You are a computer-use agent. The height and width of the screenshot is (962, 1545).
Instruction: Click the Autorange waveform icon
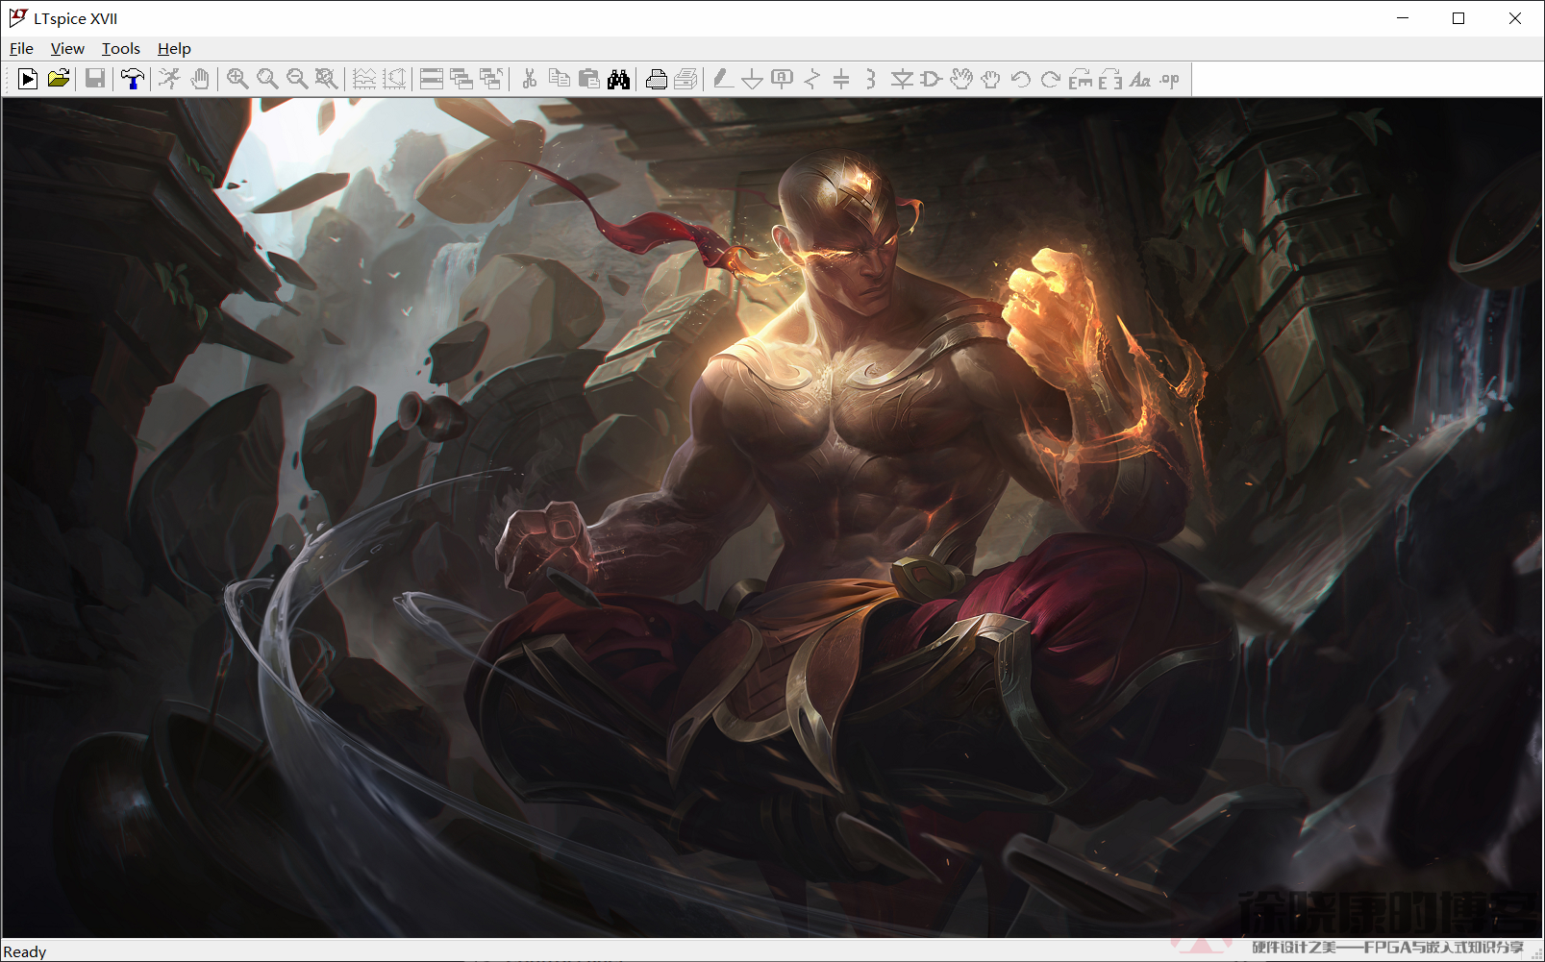point(364,79)
